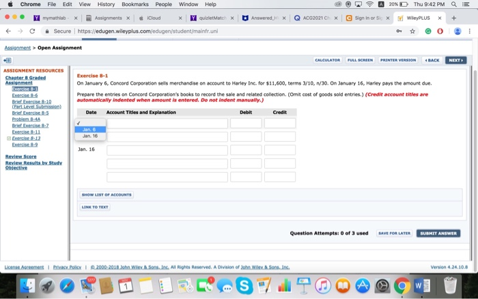478x299 pixels.
Task: Open Skype from the dock
Action: (x=244, y=286)
